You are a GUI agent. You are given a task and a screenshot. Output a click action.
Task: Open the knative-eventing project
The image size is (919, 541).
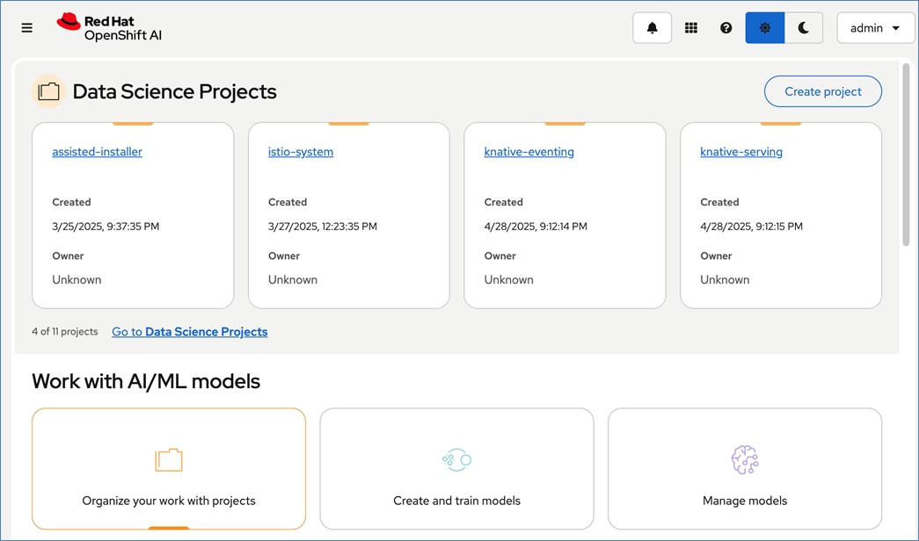[x=529, y=152]
